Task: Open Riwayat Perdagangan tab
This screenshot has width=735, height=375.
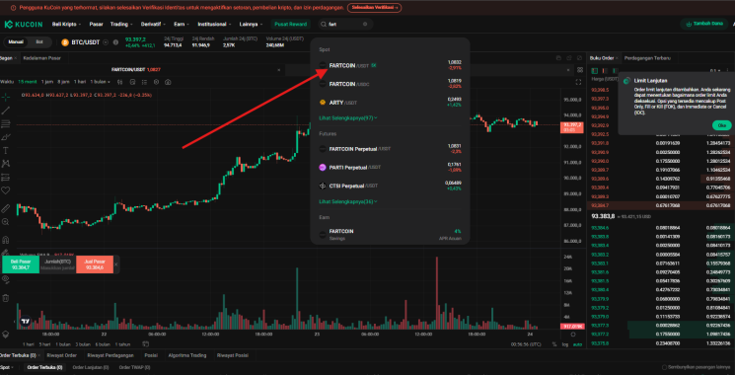Action: pos(110,355)
